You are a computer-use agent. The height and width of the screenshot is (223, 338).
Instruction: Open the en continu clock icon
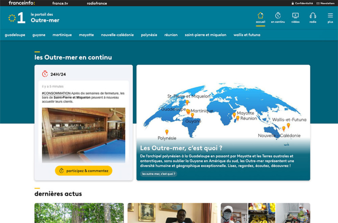278,16
